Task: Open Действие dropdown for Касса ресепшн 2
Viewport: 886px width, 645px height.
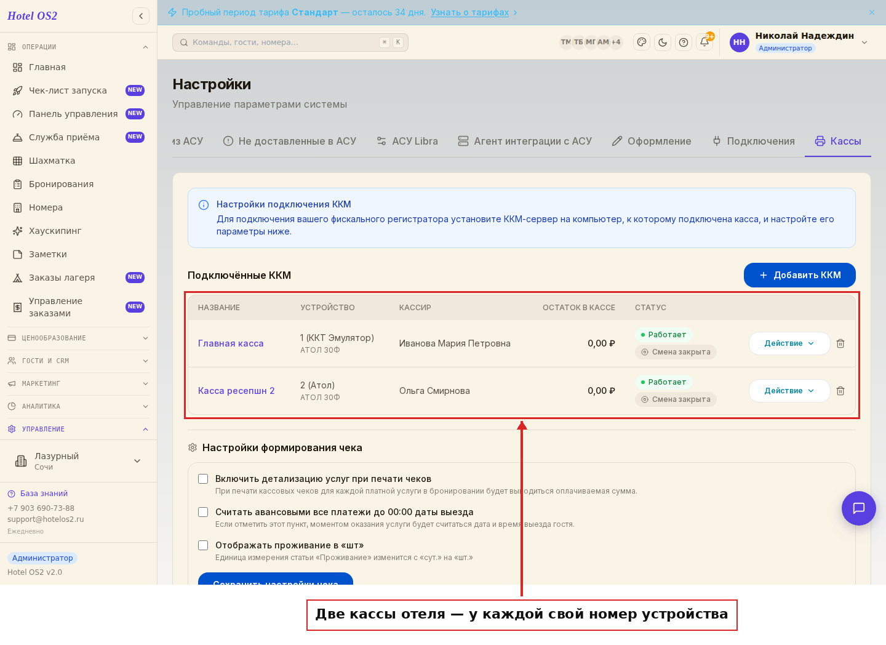Action: (789, 391)
